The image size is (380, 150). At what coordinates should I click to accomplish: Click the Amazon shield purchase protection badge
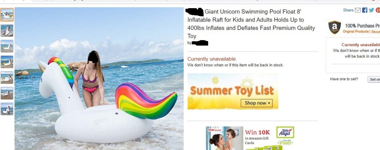coord(335,27)
